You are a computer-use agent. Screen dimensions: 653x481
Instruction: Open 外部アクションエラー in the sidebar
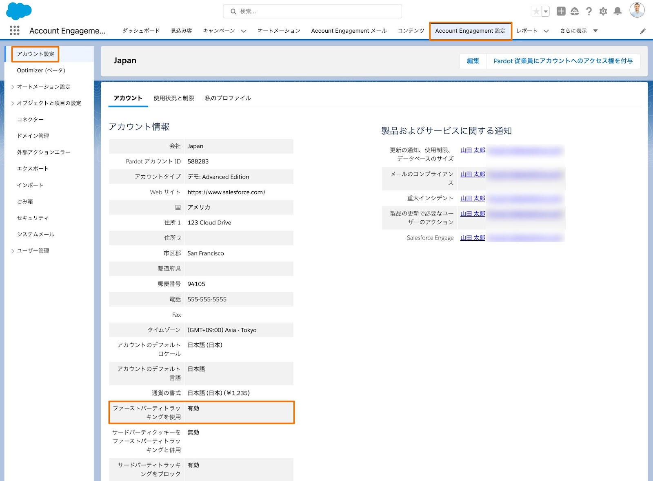[x=44, y=152]
